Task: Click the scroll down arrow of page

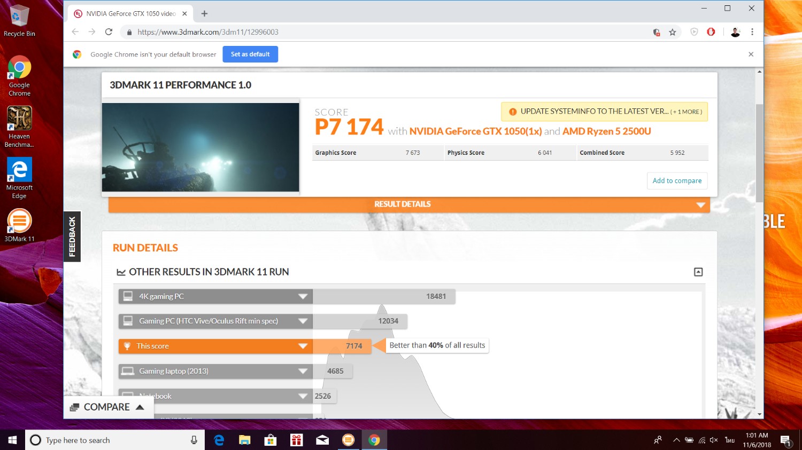Action: 759,414
